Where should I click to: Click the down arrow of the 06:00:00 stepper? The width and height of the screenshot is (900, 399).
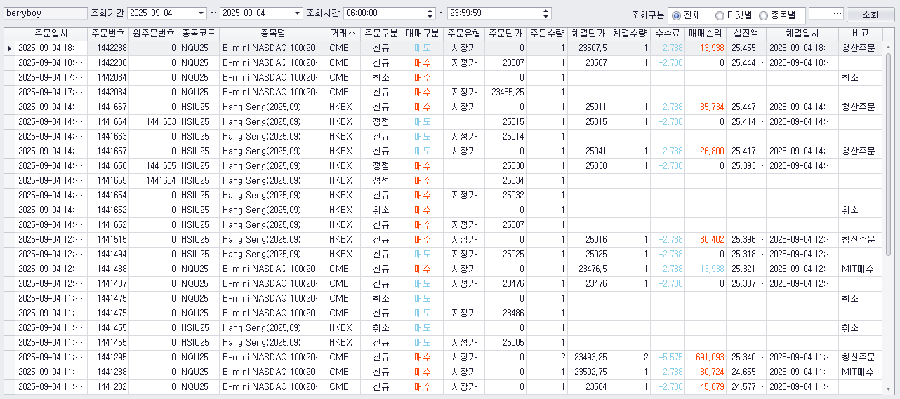click(x=430, y=16)
